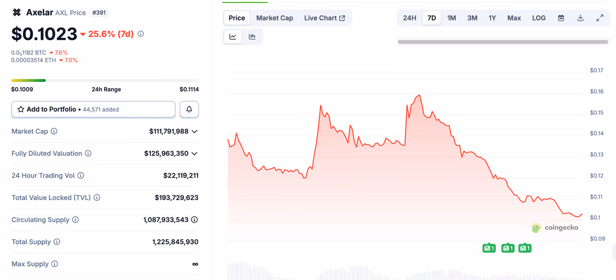Image resolution: width=616 pixels, height=280 pixels.
Task: Click the $125,963,350 valuation value
Action: click(166, 154)
